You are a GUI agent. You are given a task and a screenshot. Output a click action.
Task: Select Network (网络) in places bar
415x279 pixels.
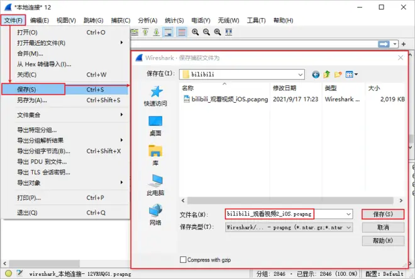pyautogui.click(x=155, y=215)
